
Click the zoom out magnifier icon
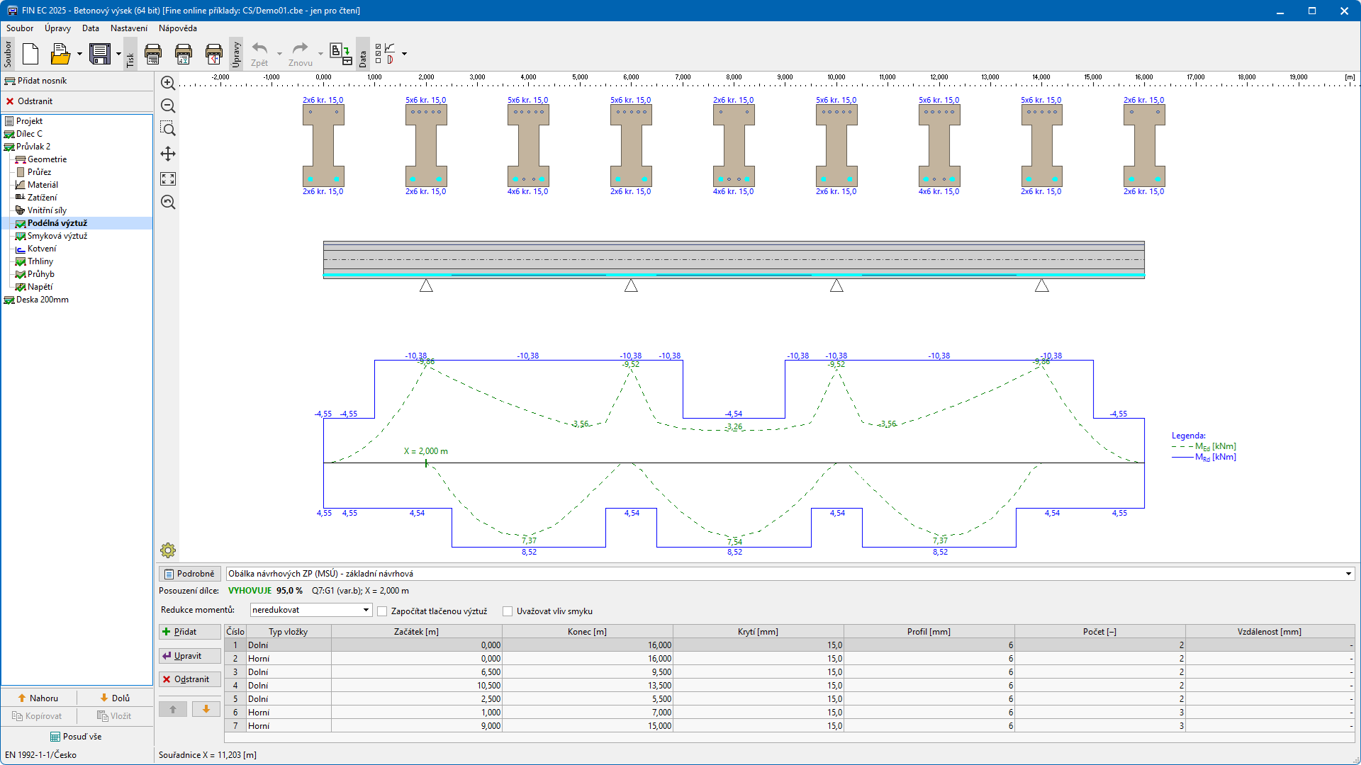point(168,106)
